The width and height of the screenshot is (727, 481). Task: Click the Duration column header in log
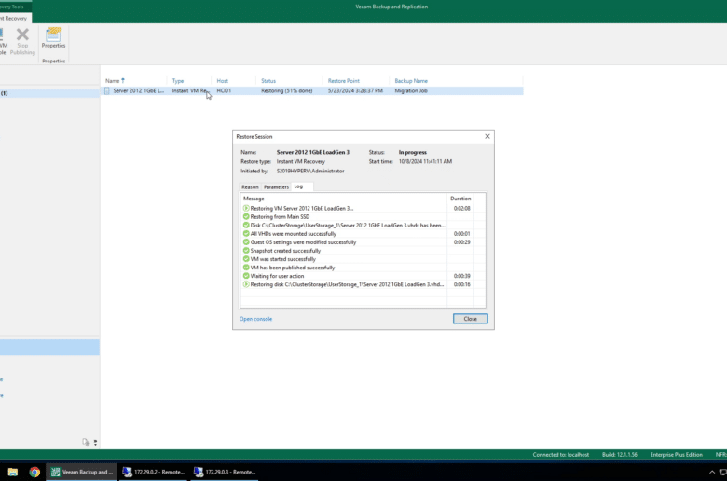(460, 199)
